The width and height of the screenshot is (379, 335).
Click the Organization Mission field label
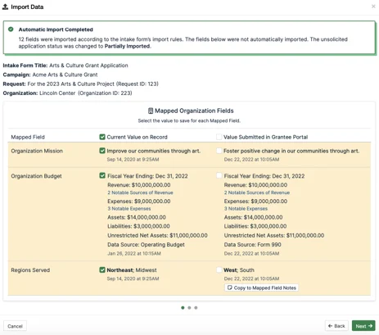pyautogui.click(x=37, y=151)
